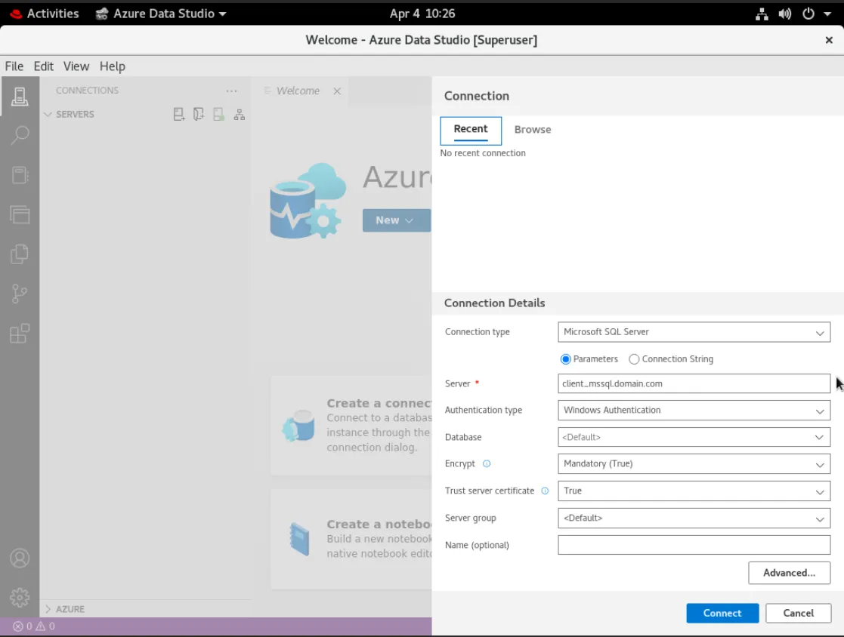Screen dimensions: 844x637
Task: Open the Extensions icon in activity bar
Action: [20, 334]
